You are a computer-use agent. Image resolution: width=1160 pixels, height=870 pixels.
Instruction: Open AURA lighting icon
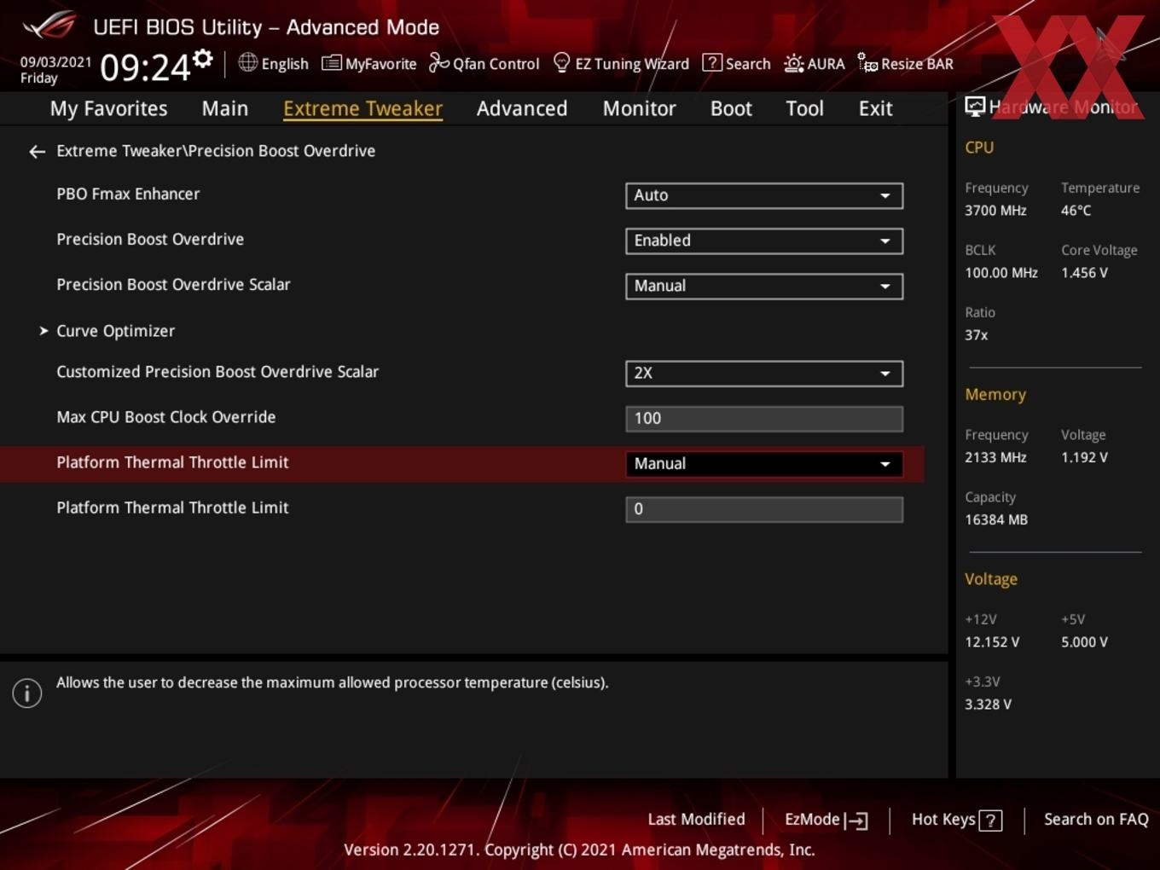tap(793, 63)
